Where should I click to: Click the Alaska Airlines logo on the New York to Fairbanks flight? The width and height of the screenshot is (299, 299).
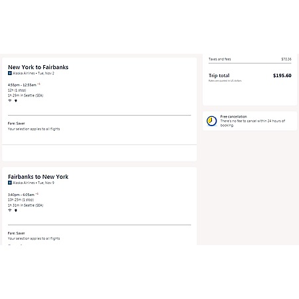click(x=10, y=73)
